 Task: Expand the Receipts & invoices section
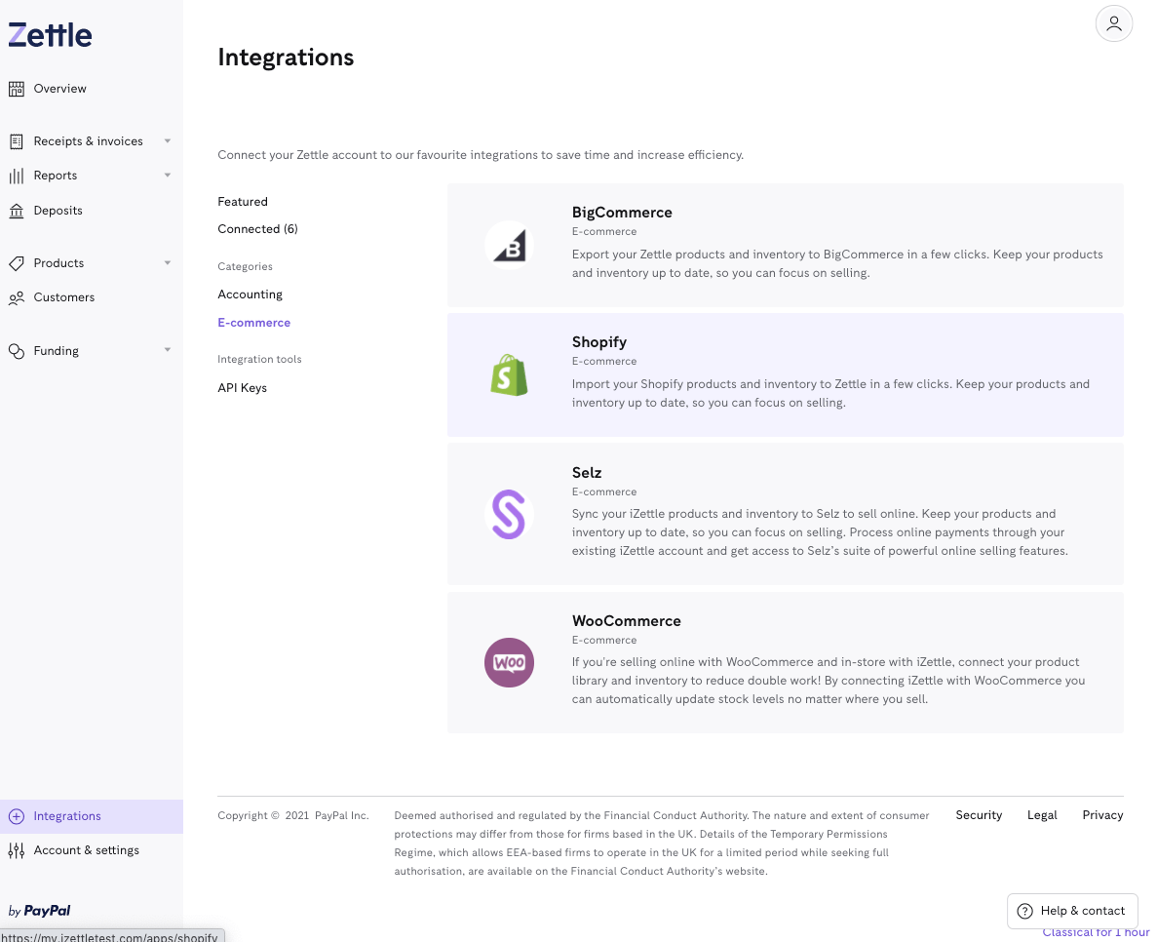click(167, 141)
